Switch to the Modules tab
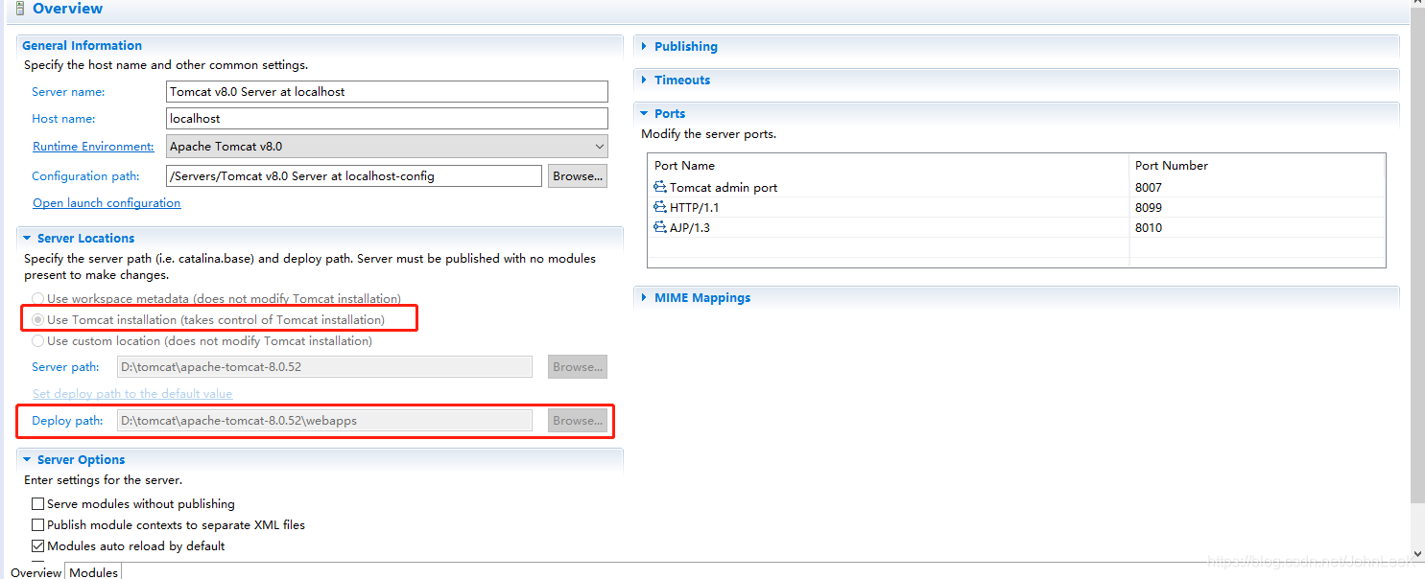The width and height of the screenshot is (1425, 579). coord(92,571)
